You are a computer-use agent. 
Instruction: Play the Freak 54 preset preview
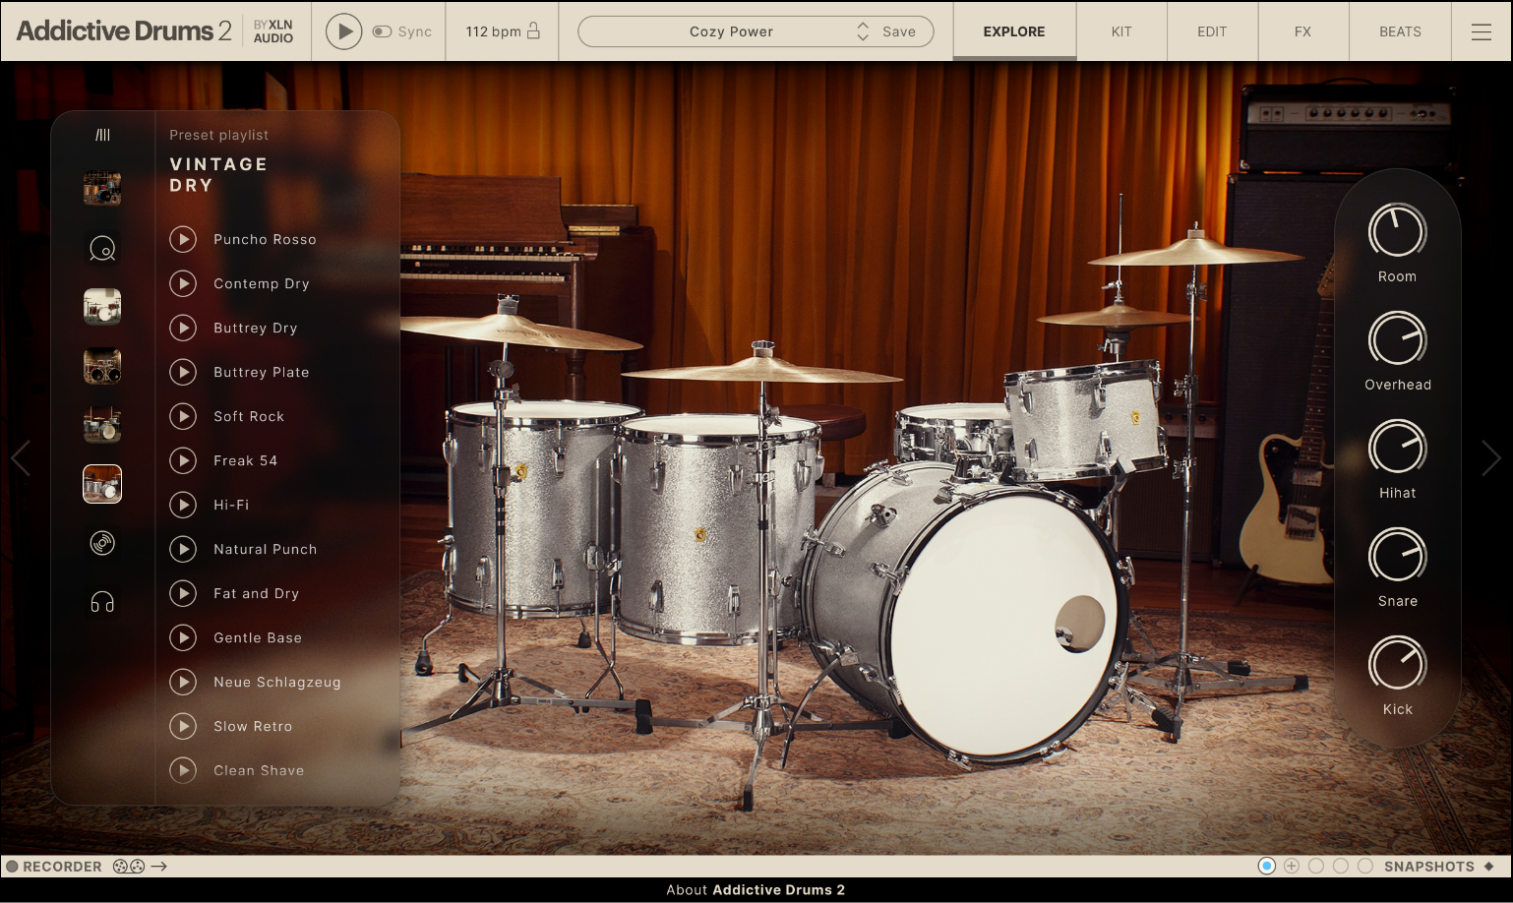click(x=183, y=460)
